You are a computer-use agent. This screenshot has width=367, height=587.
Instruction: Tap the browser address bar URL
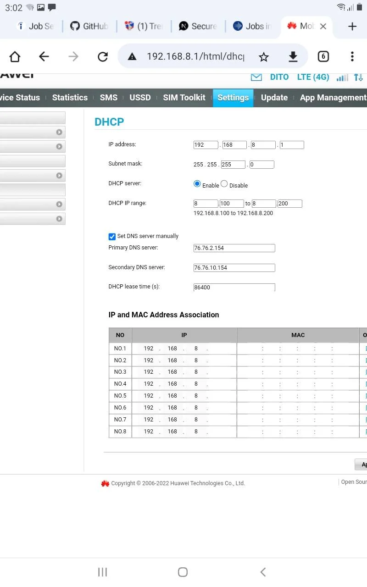pyautogui.click(x=195, y=56)
